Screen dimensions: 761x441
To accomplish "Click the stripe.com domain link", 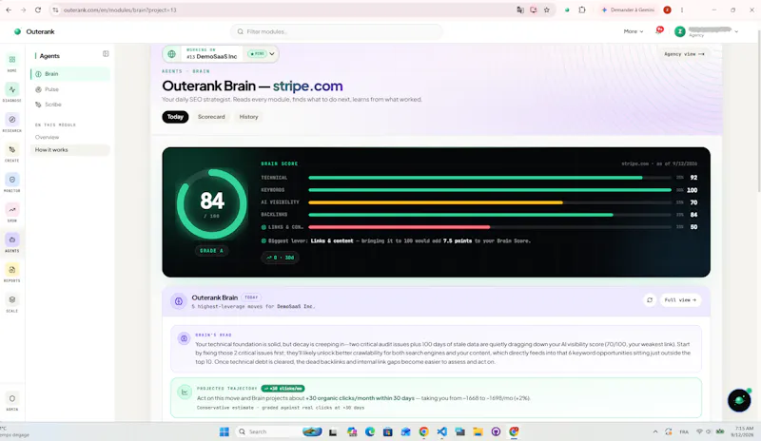I will click(307, 86).
